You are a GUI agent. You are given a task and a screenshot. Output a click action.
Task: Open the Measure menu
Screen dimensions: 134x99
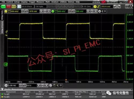pos(40,2)
